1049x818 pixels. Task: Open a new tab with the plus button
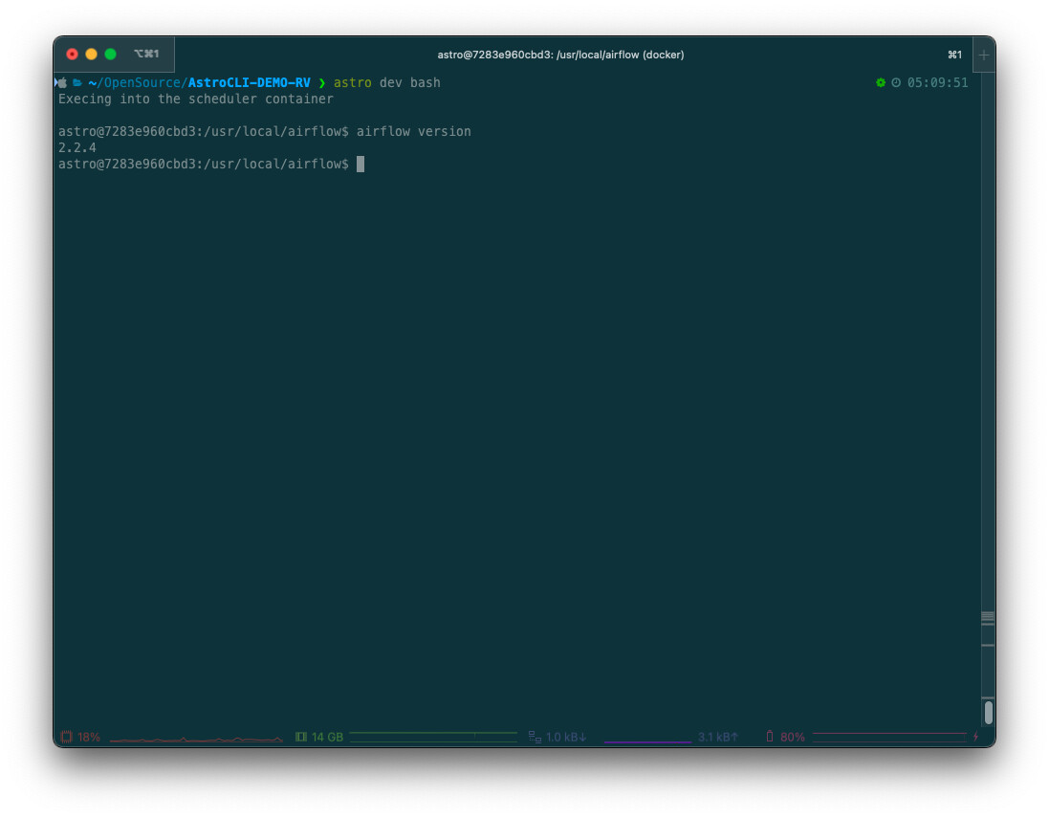tap(983, 55)
